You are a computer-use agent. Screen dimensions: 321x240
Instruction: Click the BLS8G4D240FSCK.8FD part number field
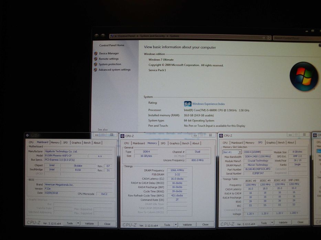click(258, 169)
